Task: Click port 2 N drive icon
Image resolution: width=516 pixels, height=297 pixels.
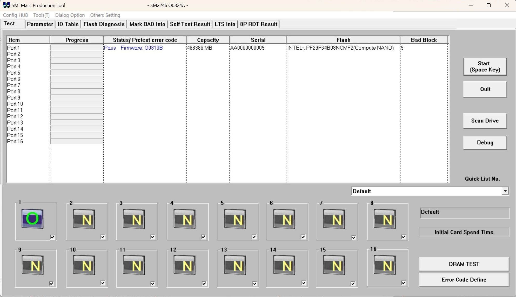Action: 84,219
